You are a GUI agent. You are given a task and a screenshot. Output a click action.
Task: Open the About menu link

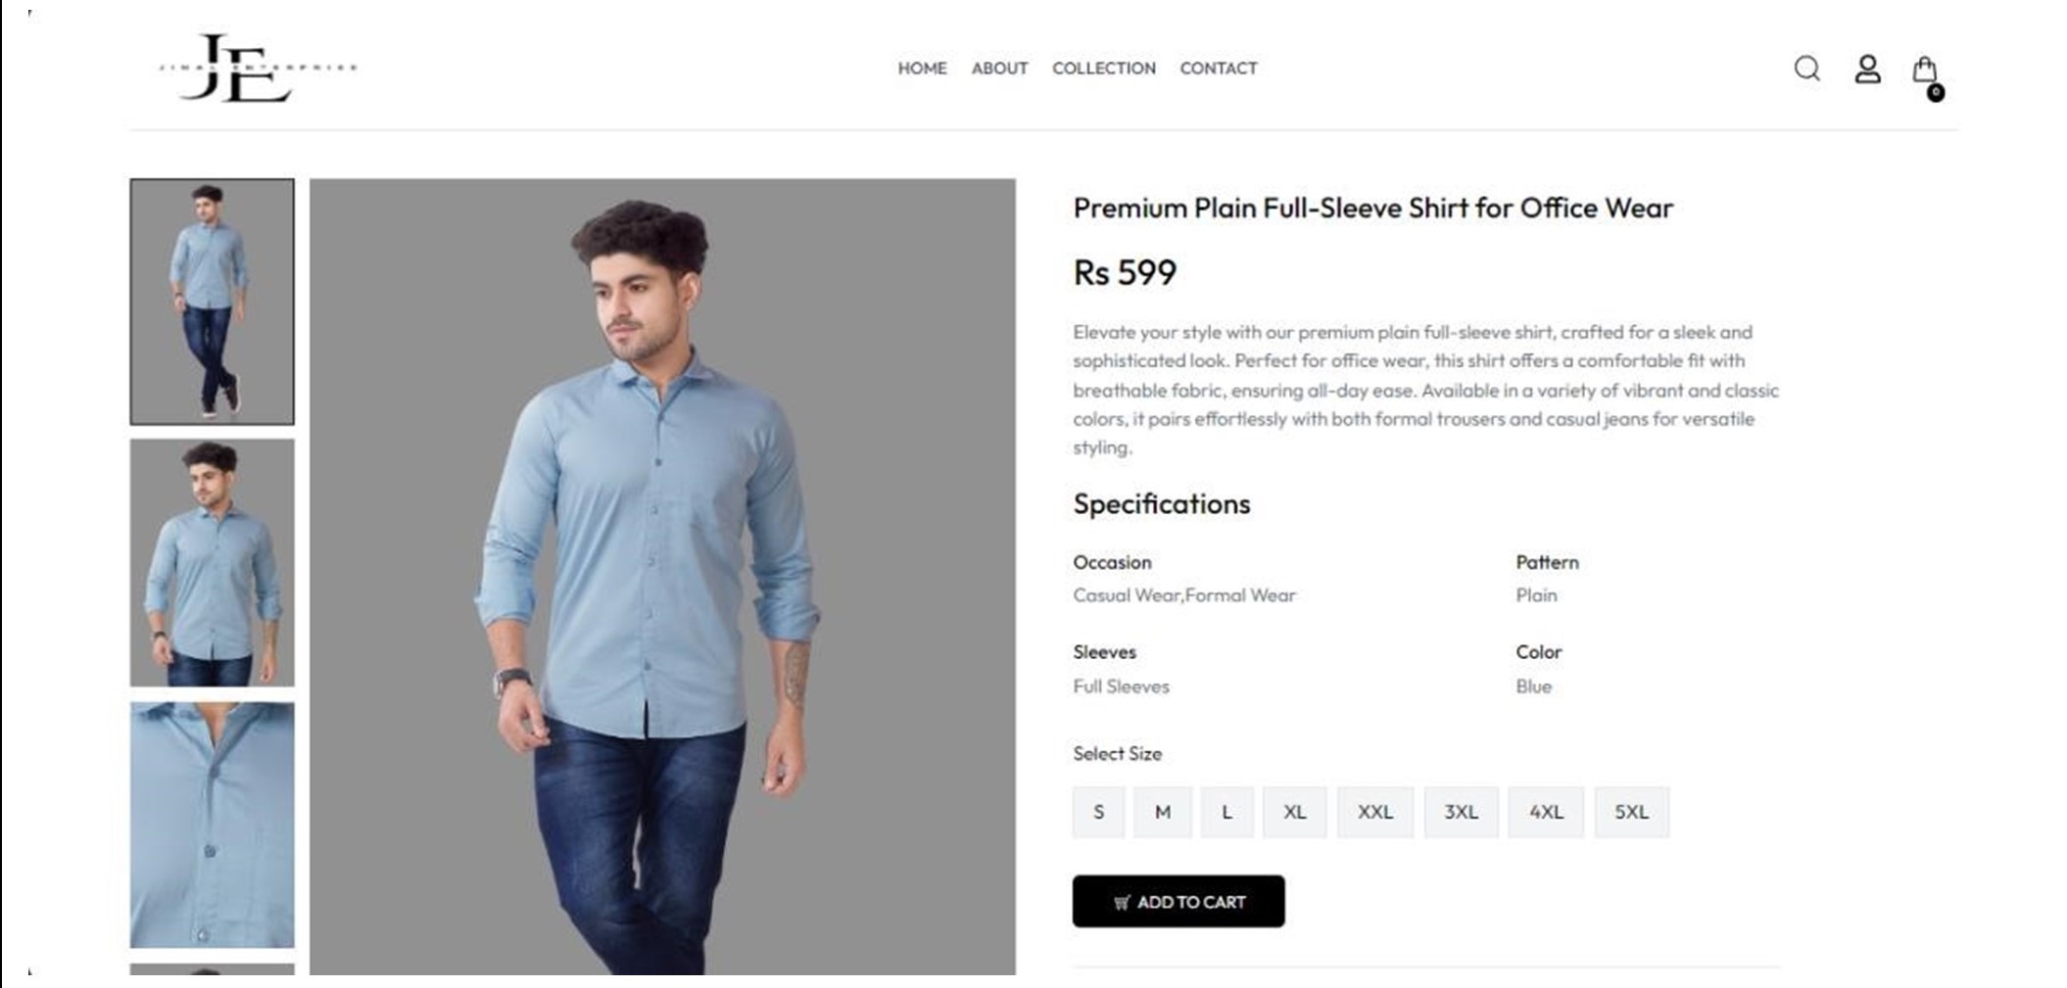point(999,69)
